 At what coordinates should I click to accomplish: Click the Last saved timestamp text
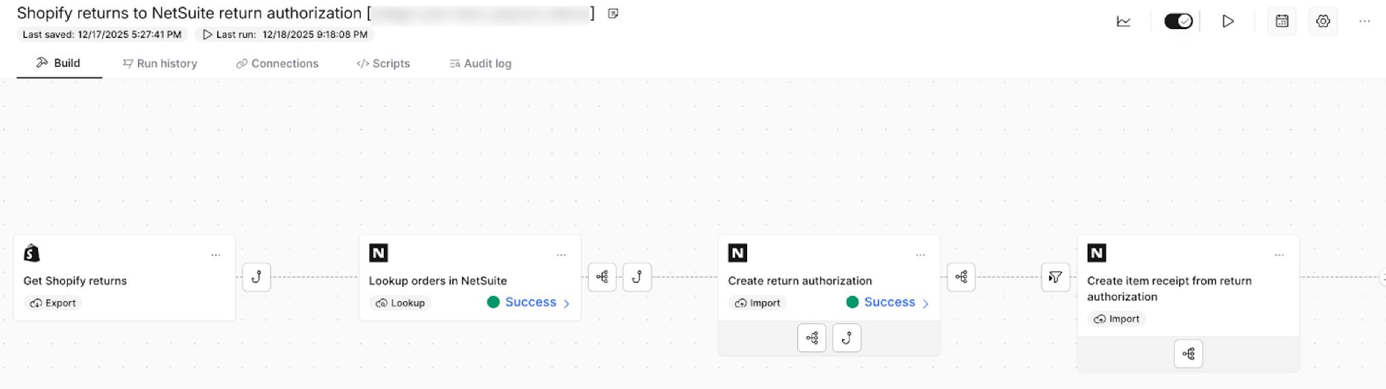point(102,34)
